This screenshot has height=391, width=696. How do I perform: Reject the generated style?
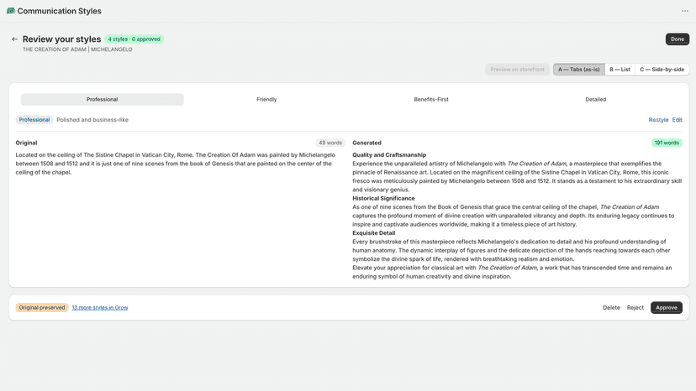click(x=635, y=308)
